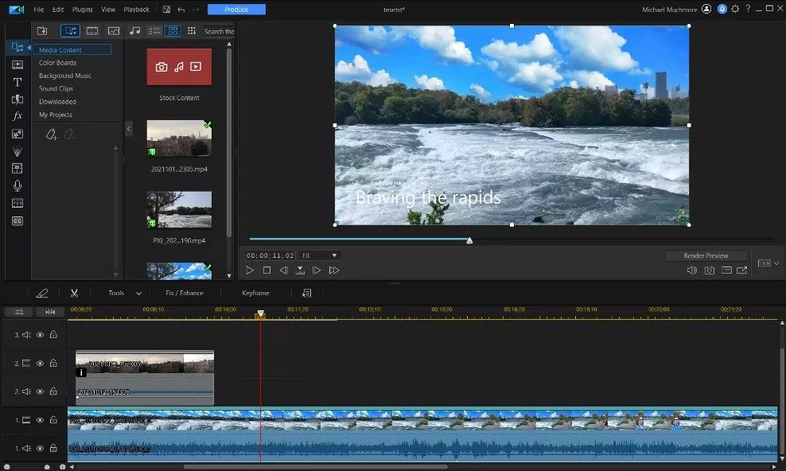Open the Plugins menu
The image size is (786, 471).
click(82, 10)
